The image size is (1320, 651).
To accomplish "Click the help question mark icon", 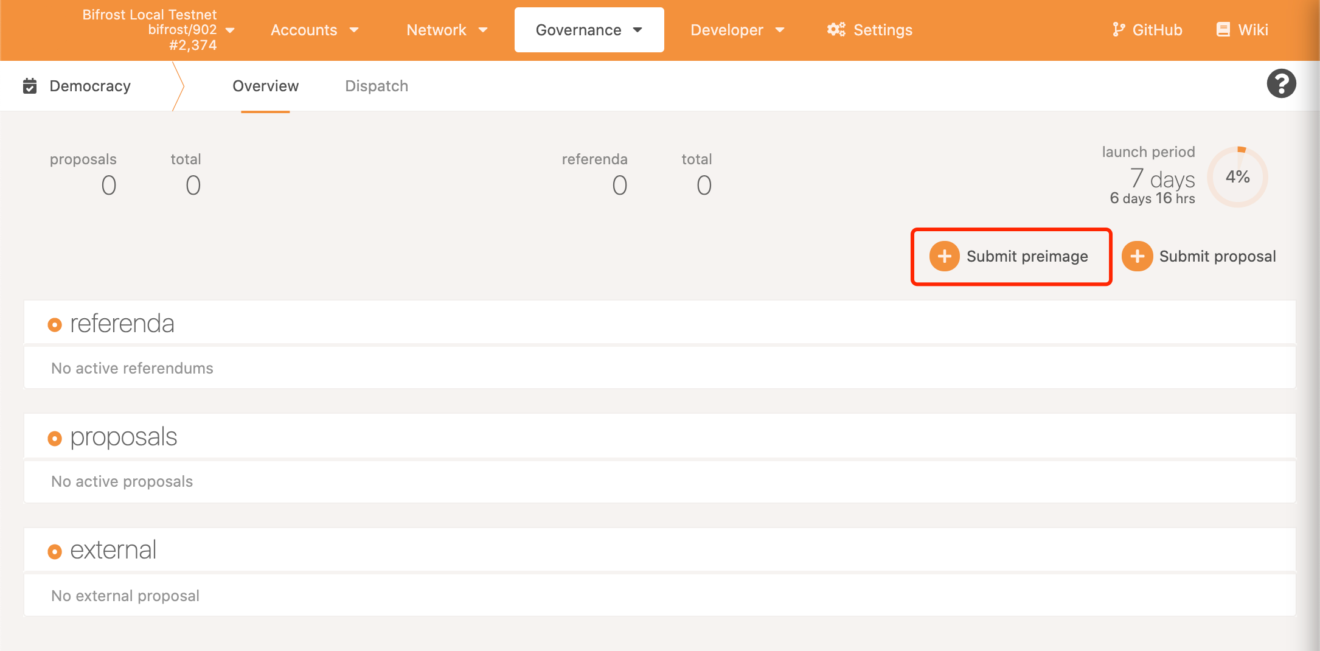I will (1281, 83).
